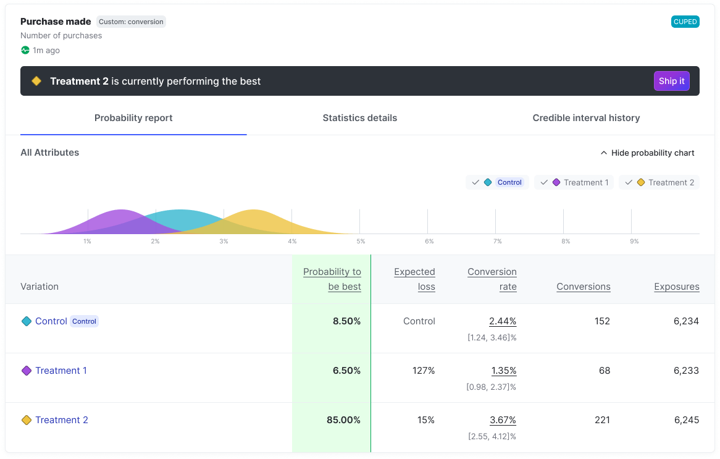Click the 3.67% conversion rate value
This screenshot has width=720, height=459.
(x=503, y=420)
